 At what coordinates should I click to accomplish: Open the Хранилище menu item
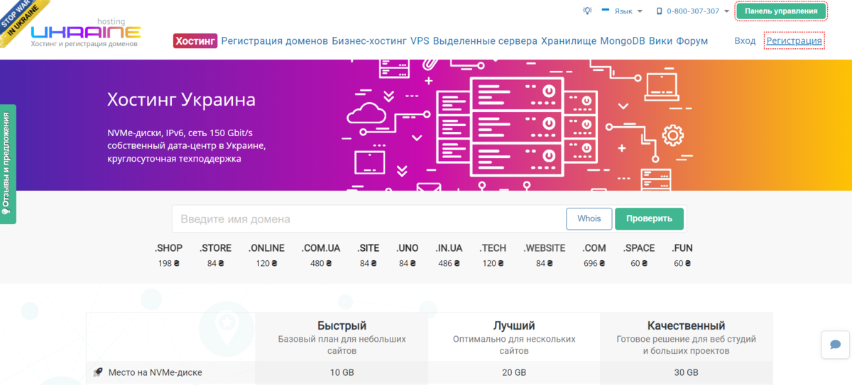click(x=569, y=40)
